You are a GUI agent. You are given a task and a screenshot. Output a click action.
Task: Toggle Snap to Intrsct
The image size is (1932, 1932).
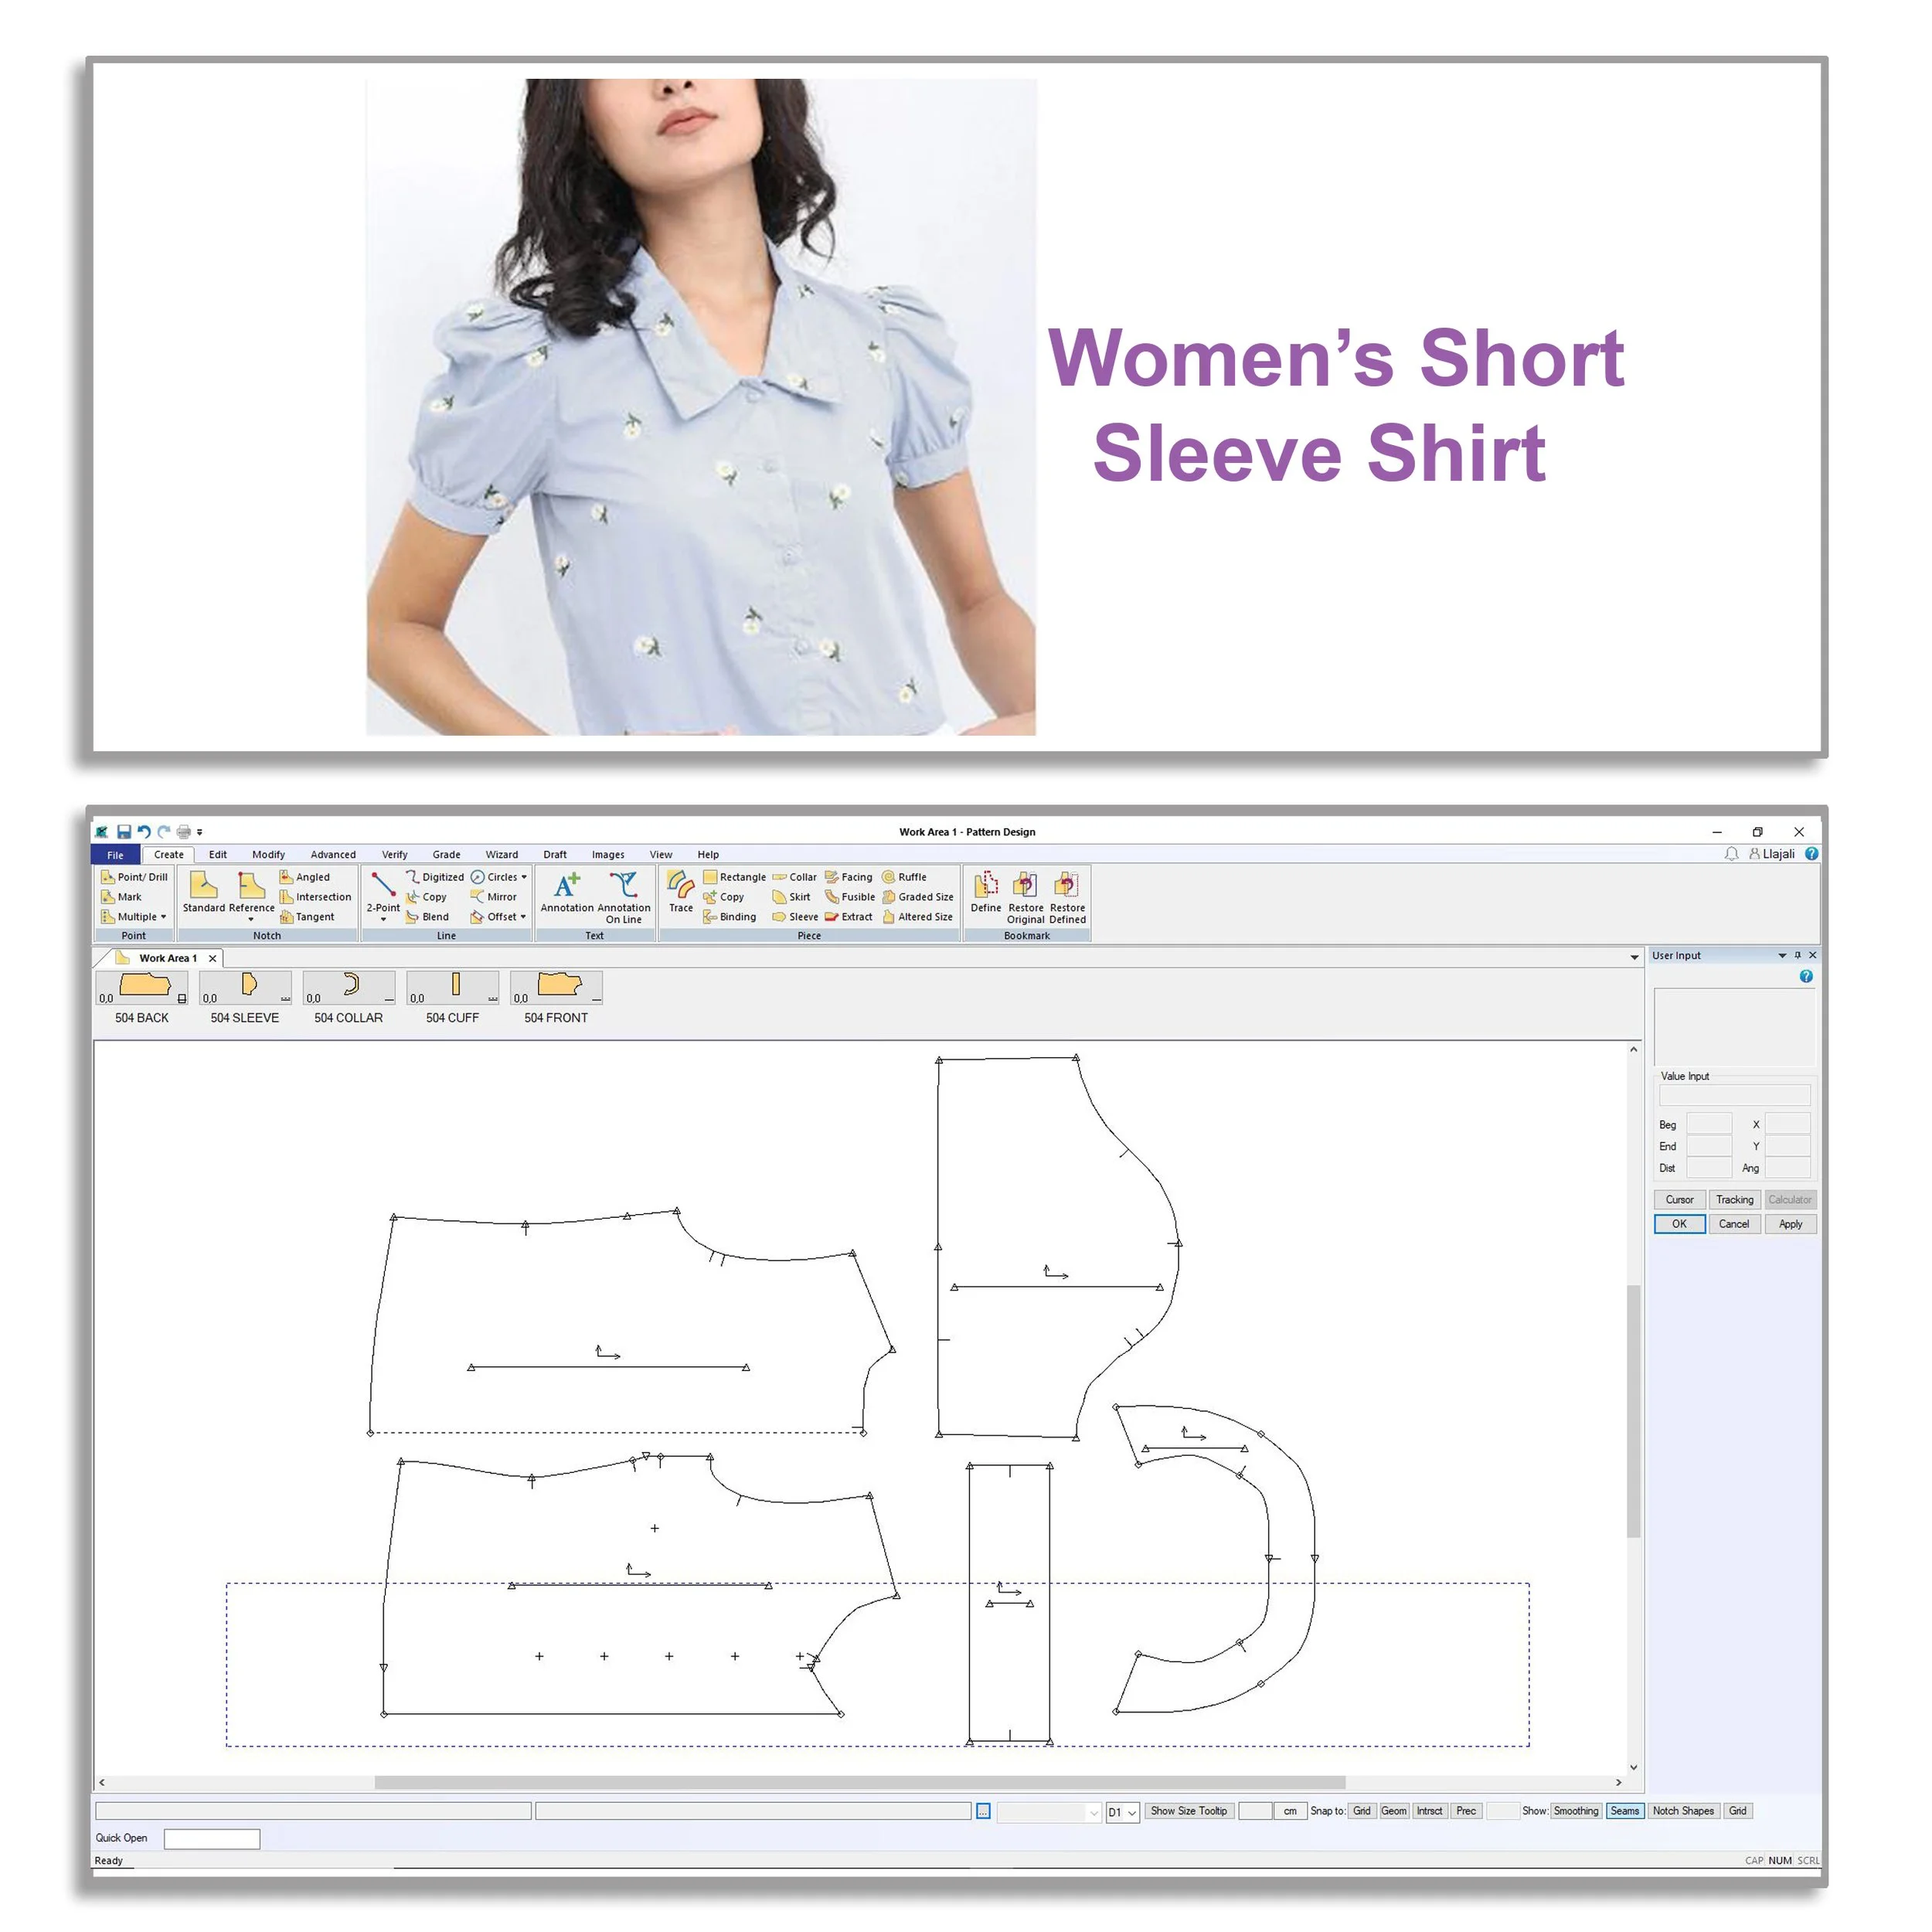pyautogui.click(x=1429, y=1811)
